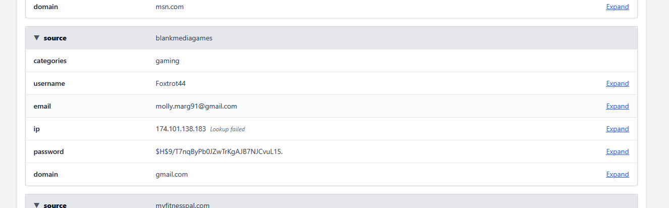Collapse the blankmediagames source section triangle
Viewport: 669px width, 208px height.
[x=37, y=38]
